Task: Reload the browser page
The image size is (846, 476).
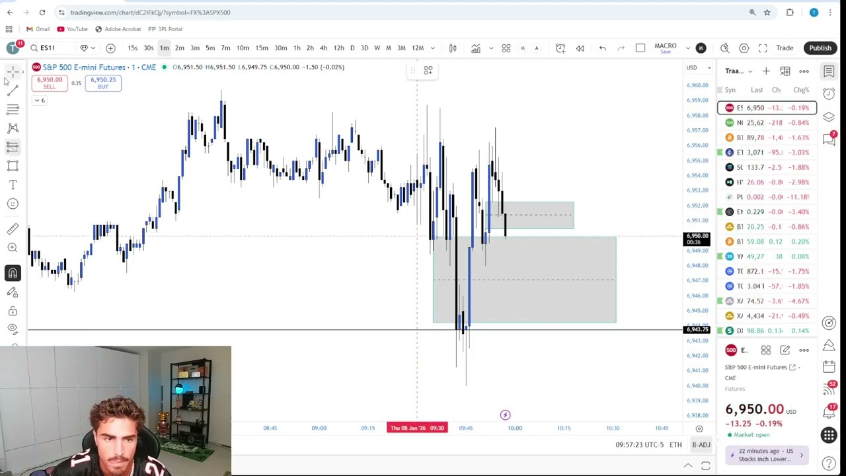Action: click(42, 13)
